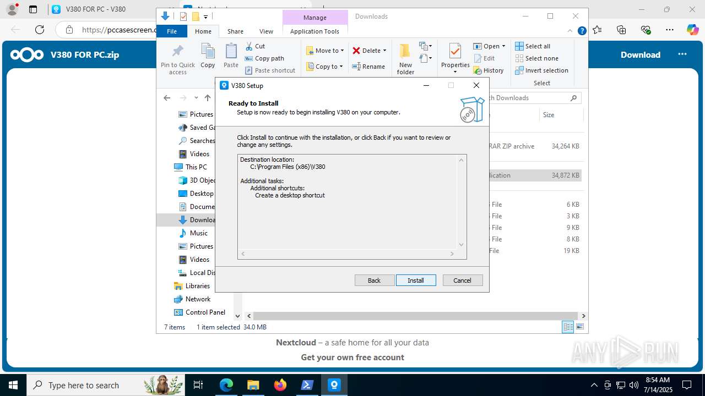Viewport: 705px width, 396px height.
Task: Click Invert selection in ribbon
Action: click(541, 70)
